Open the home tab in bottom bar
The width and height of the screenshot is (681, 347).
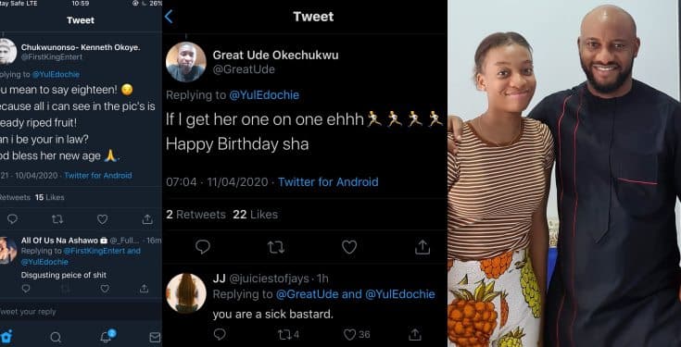[6, 337]
